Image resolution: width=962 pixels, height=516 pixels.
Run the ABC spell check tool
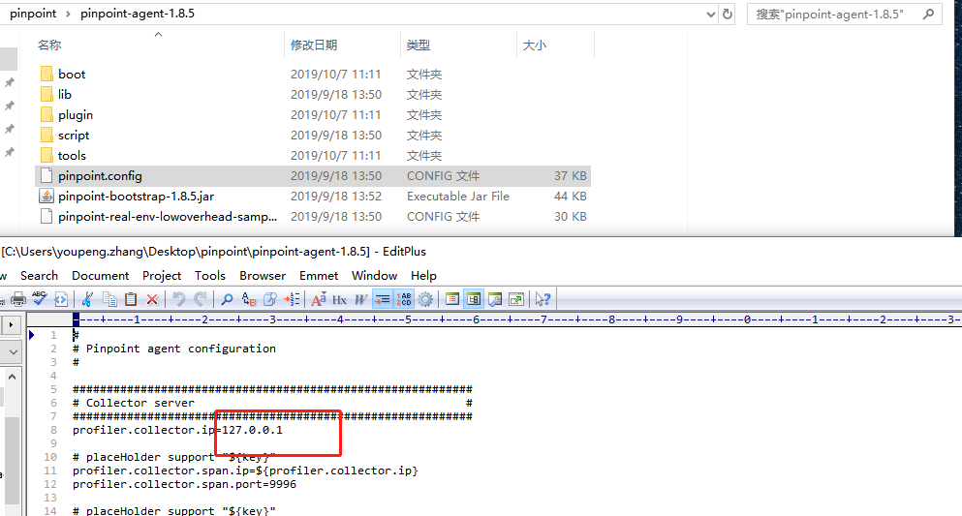(40, 298)
